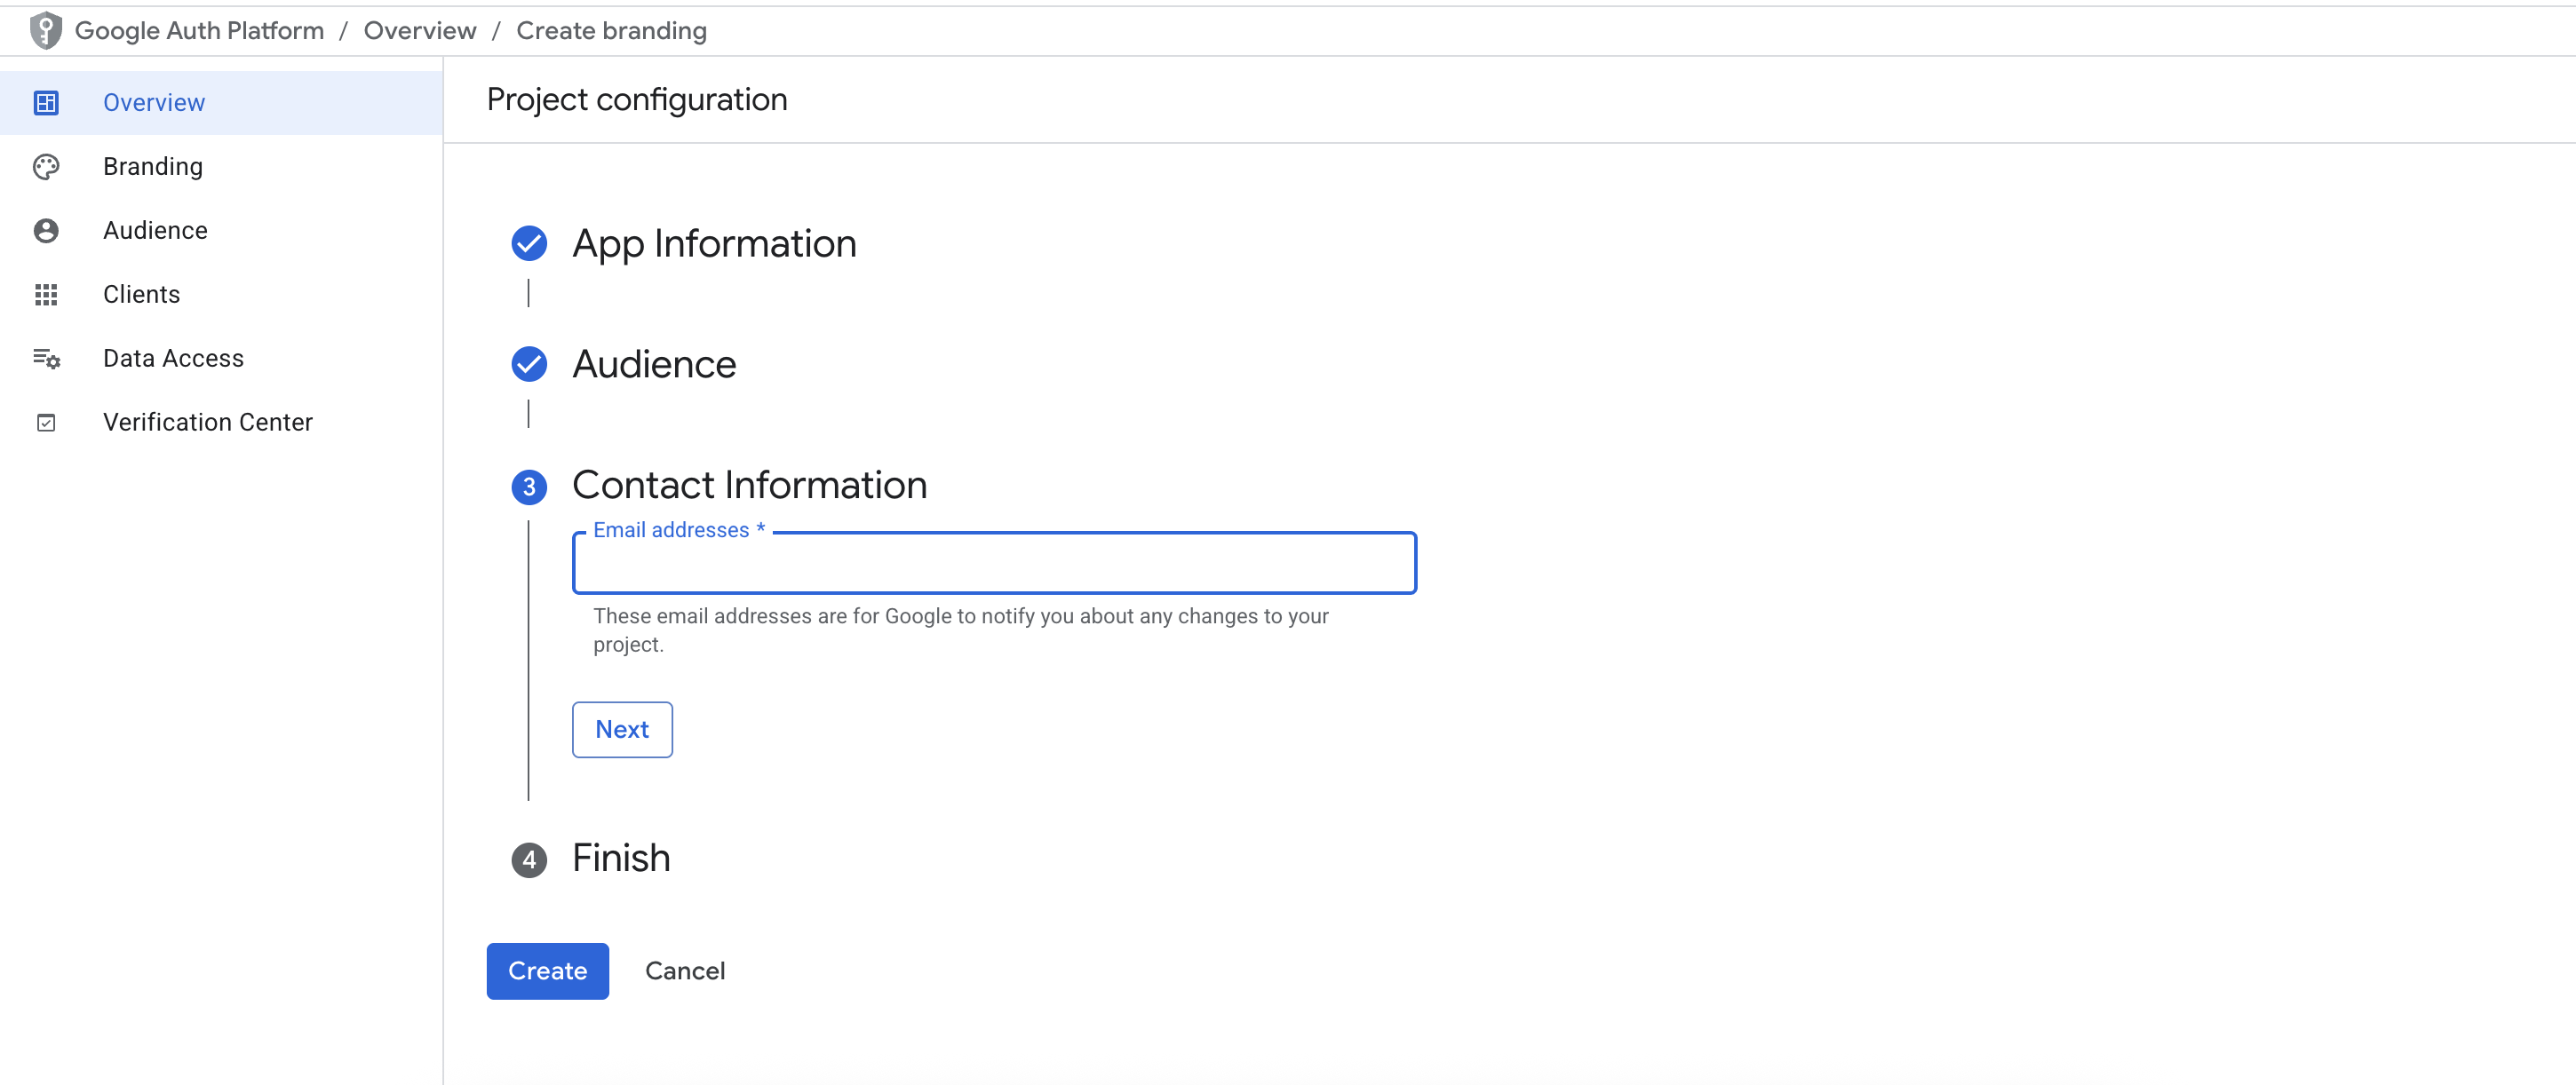Click the Clients grid icon
Image resolution: width=2576 pixels, height=1085 pixels.
(46, 294)
